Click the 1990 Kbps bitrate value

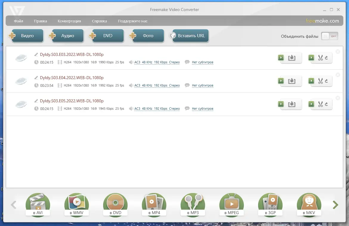[106, 62]
